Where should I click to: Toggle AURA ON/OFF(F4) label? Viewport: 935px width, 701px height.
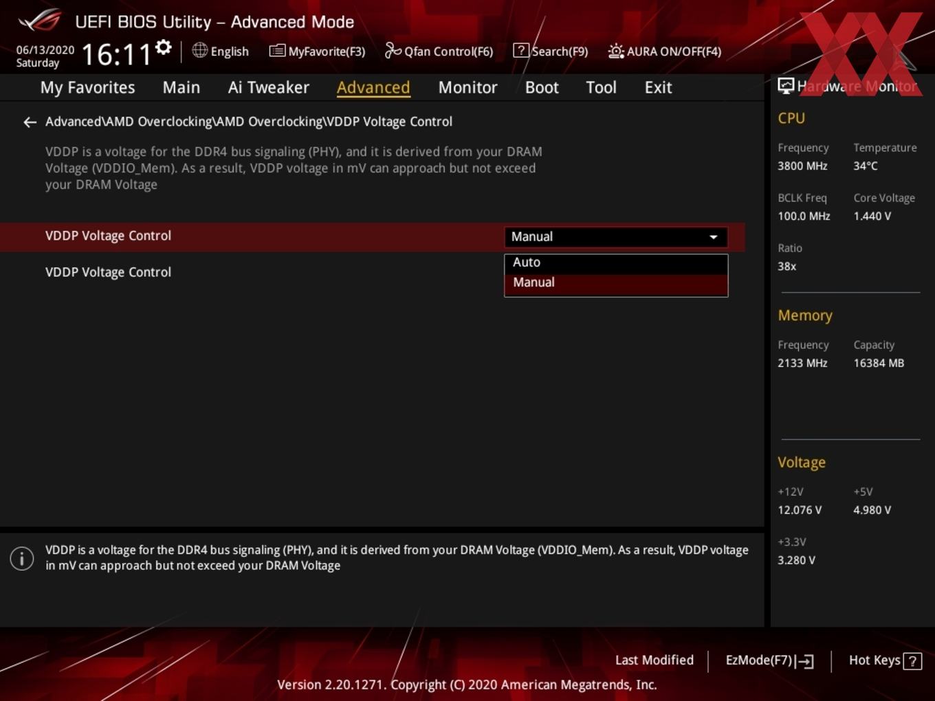click(x=674, y=52)
